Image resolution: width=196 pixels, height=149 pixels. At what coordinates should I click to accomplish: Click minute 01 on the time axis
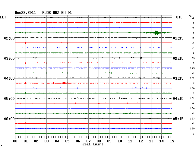coord(26,141)
